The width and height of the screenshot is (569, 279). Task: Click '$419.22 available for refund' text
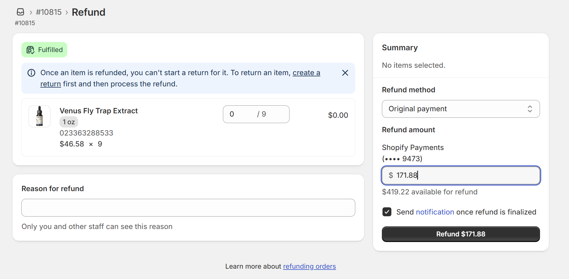coord(430,192)
